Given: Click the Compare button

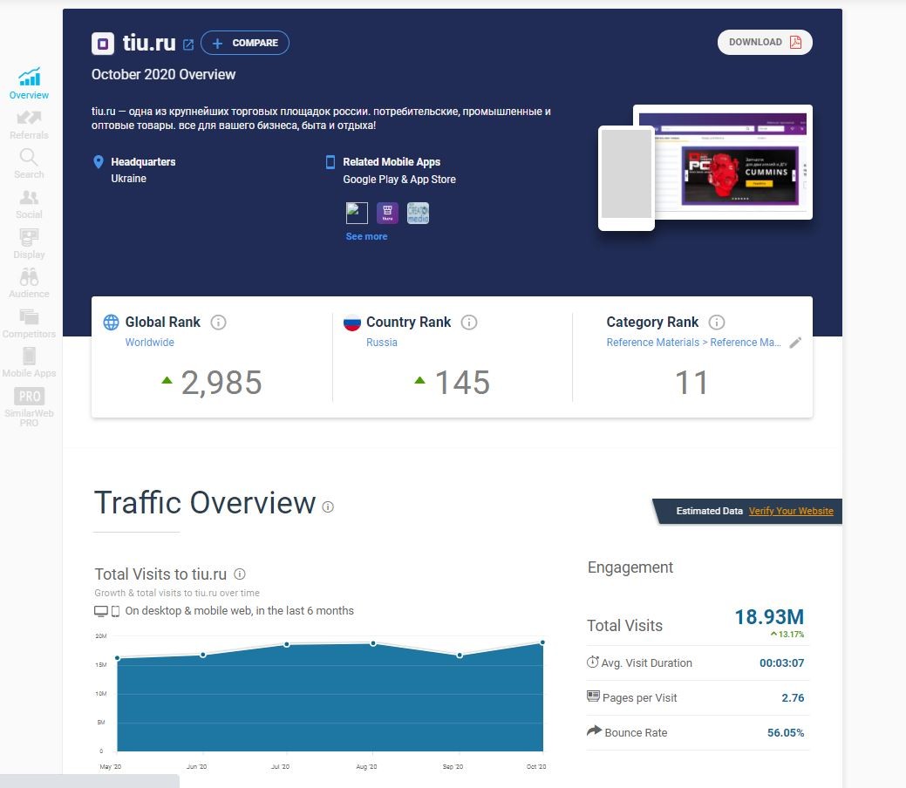Looking at the screenshot, I should (x=245, y=43).
